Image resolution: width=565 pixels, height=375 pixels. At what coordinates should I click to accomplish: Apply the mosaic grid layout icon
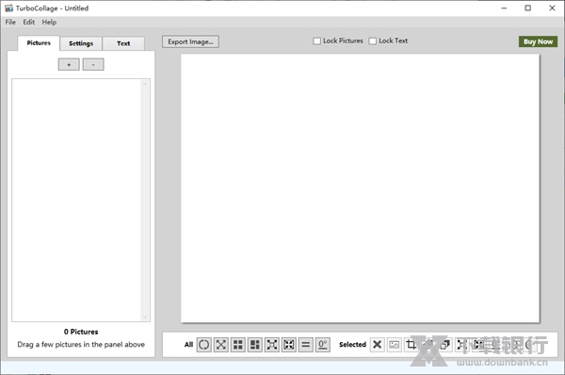pyautogui.click(x=255, y=345)
